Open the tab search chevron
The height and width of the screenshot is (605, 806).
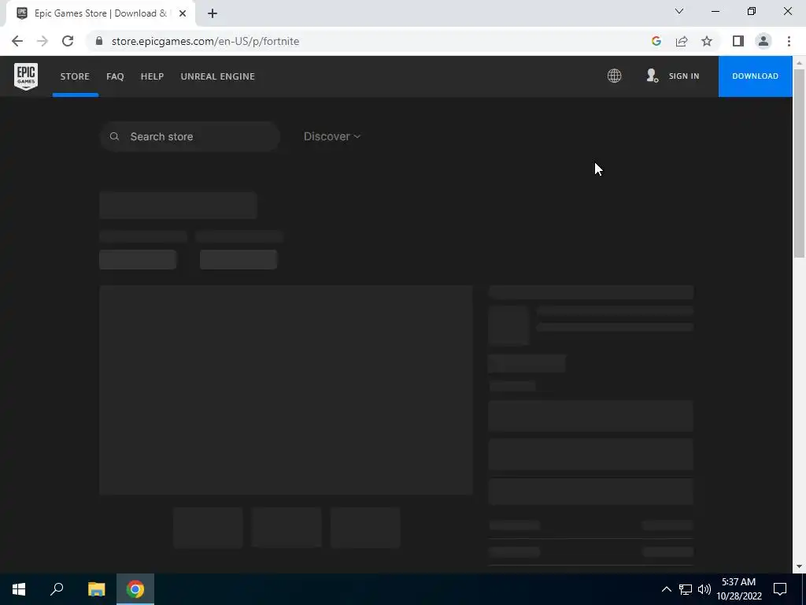click(679, 11)
